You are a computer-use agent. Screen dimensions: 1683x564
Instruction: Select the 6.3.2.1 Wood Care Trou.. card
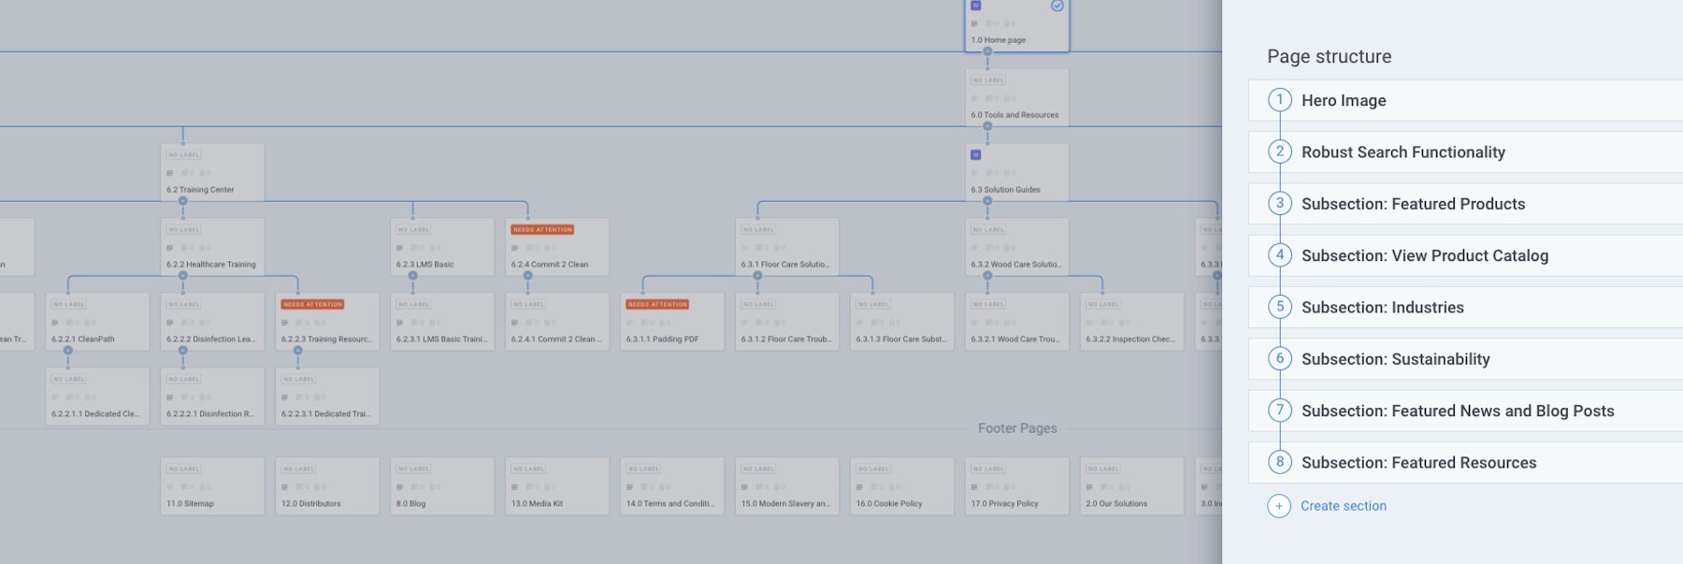[x=1016, y=322]
